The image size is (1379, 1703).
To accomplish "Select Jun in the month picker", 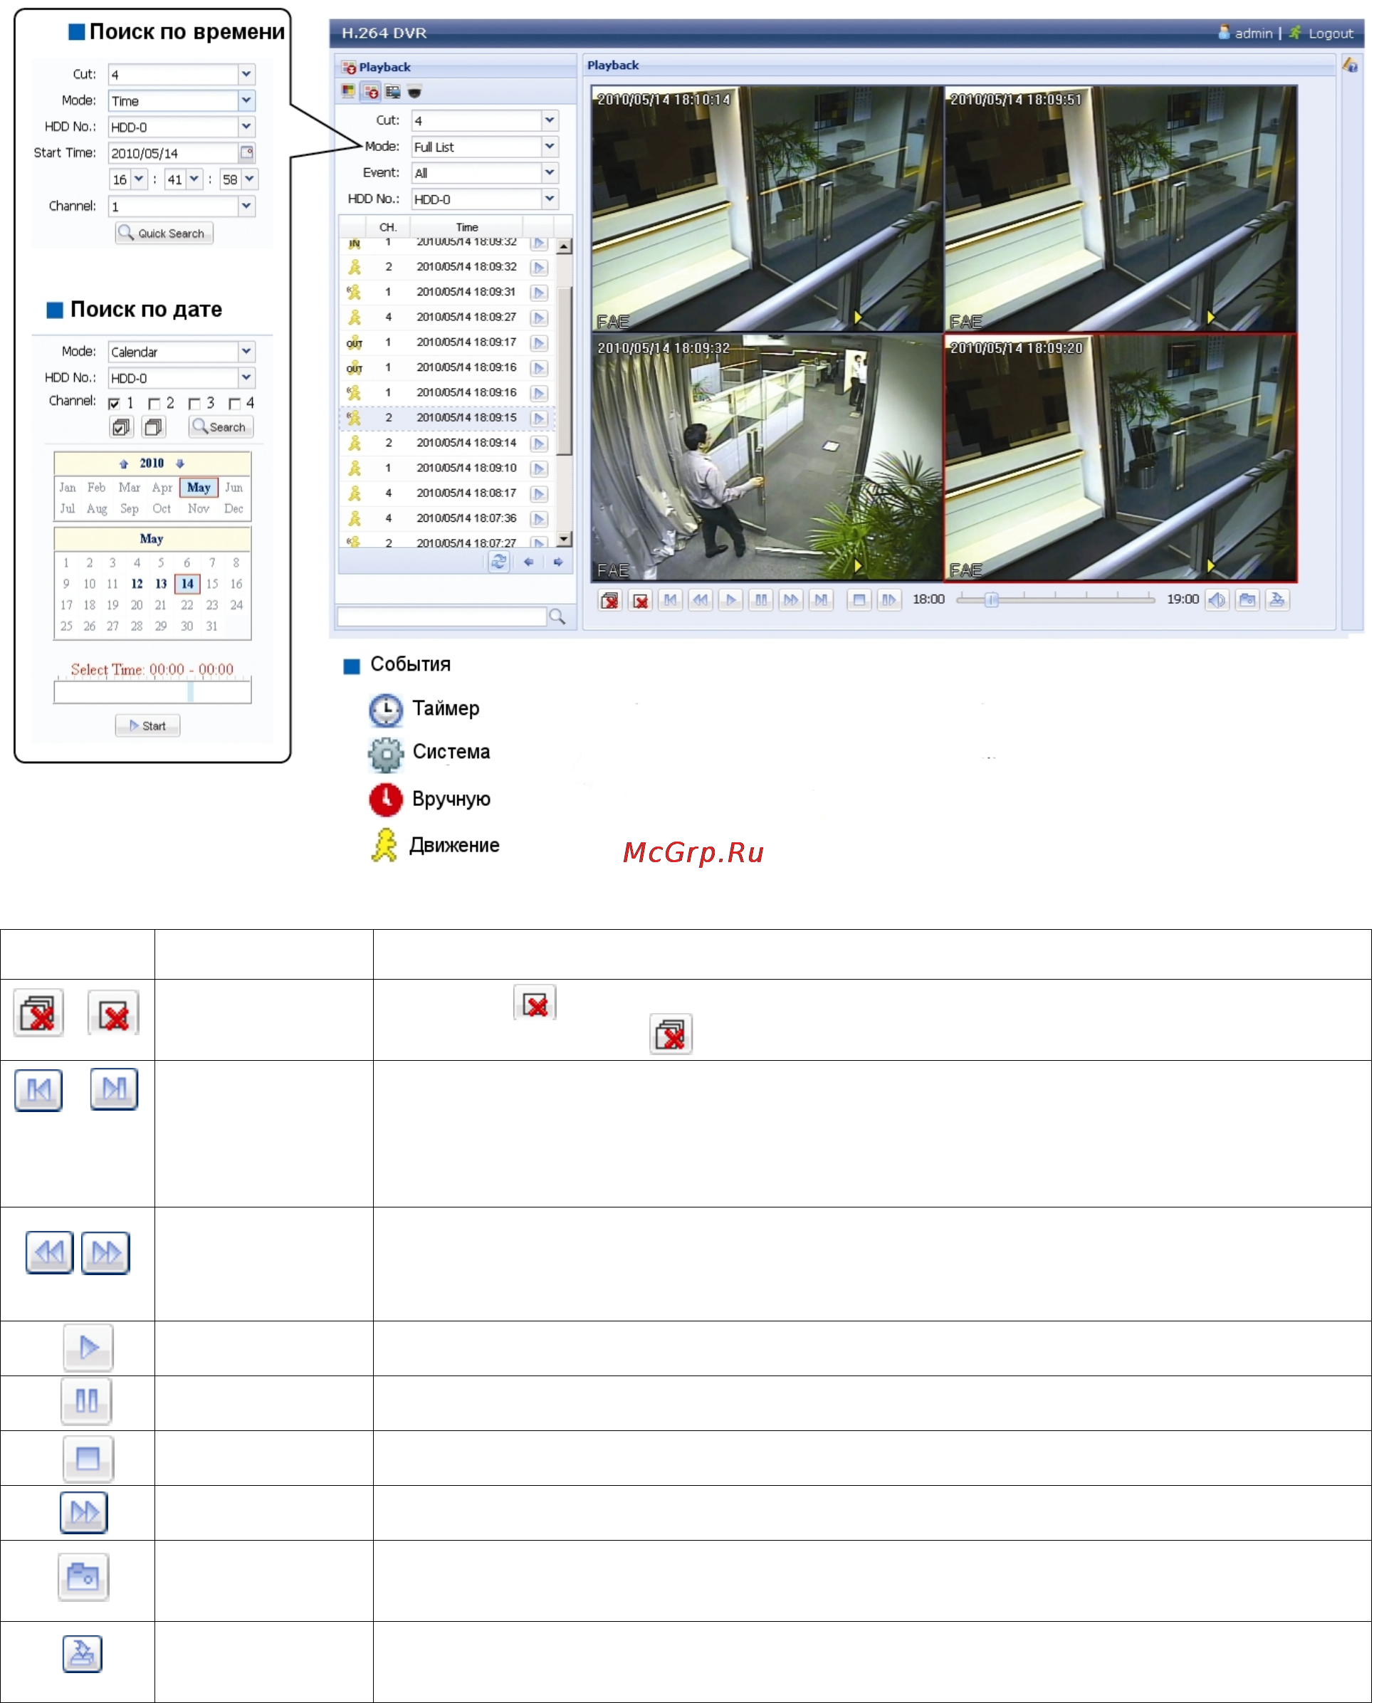I will click(x=234, y=488).
